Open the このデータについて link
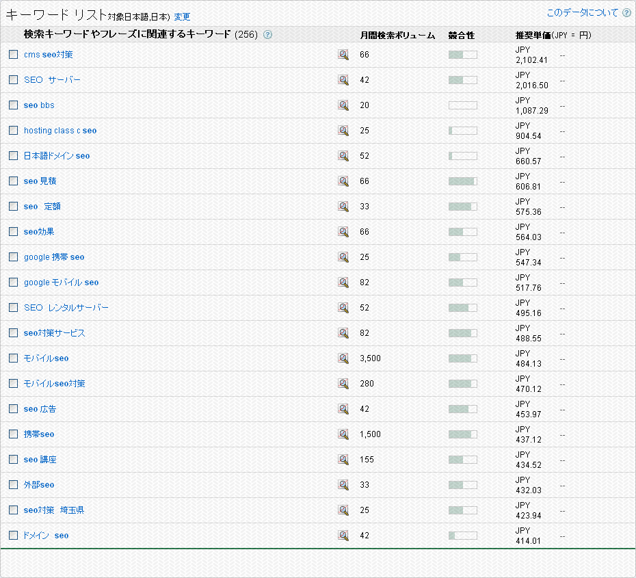Image resolution: width=636 pixels, height=578 pixels. coord(581,13)
